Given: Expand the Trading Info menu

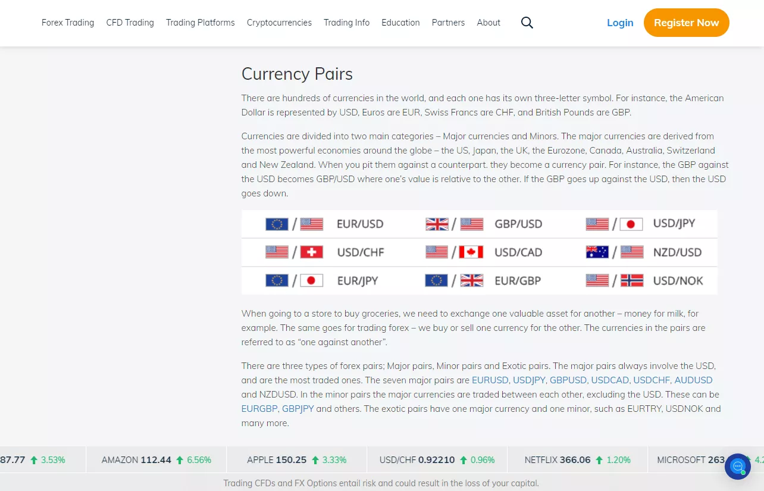Looking at the screenshot, I should [346, 23].
